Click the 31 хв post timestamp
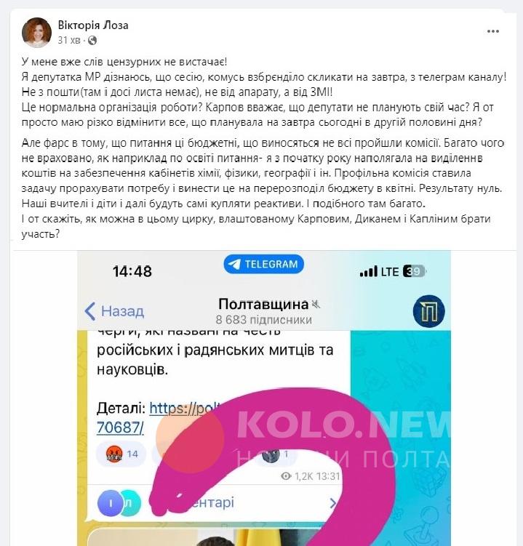The image size is (523, 546). (69, 41)
